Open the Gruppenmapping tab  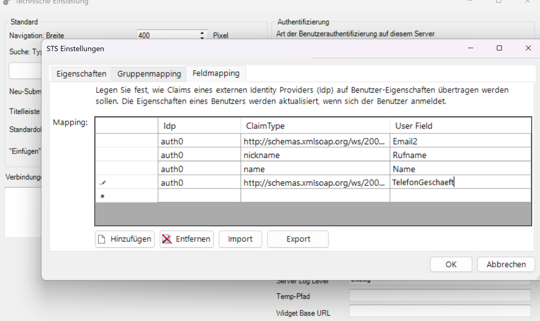[149, 74]
